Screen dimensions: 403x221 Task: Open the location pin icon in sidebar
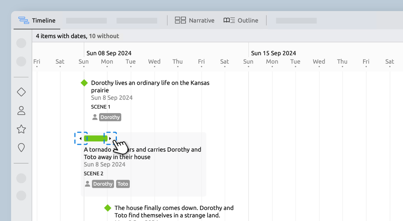(21, 147)
